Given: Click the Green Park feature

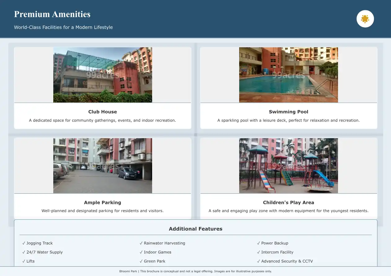Looking at the screenshot, I should point(152,261).
